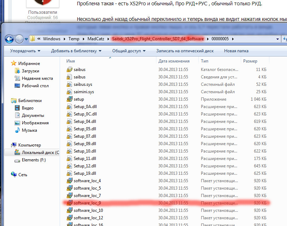Click the Изображения library icon
Screen dimensions: 287x226
(17, 123)
